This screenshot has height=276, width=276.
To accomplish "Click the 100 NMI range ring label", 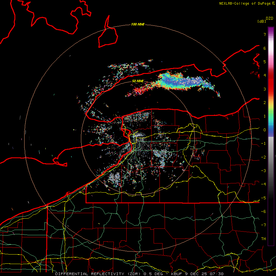I will point(138,24).
